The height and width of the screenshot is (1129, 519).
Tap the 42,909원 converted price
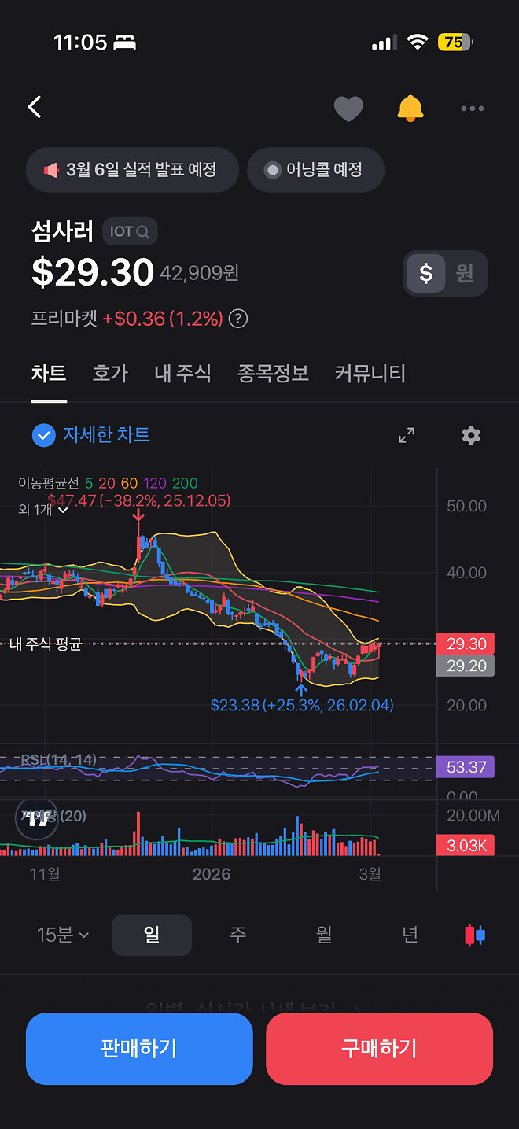(200, 273)
